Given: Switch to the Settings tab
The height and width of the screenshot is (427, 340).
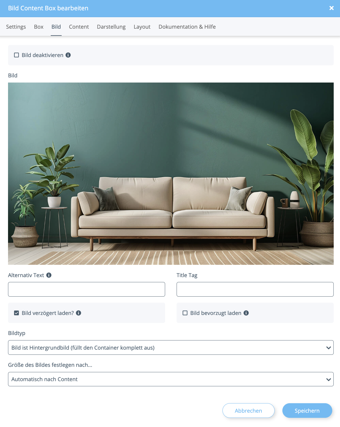Looking at the screenshot, I should click(16, 27).
